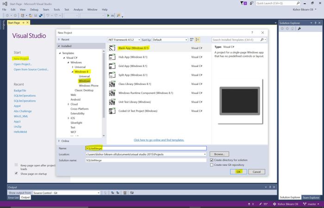Switch to the Error List tab
Screen dimensions: 324x208
coord(13,197)
